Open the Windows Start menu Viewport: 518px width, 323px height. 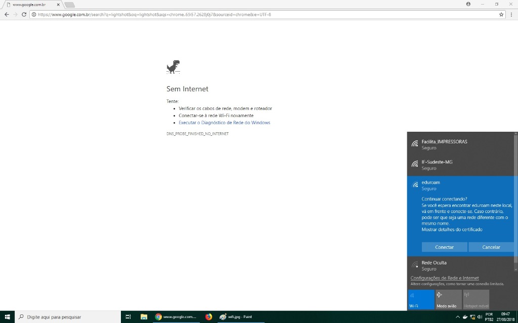7,317
